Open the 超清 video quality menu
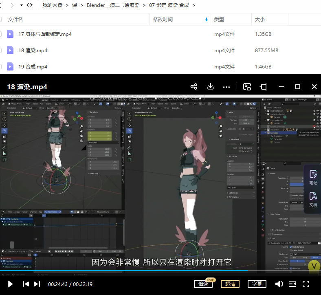 [x=230, y=284]
